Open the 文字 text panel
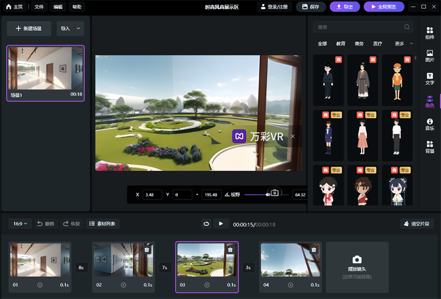The image size is (441, 299). tap(429, 79)
